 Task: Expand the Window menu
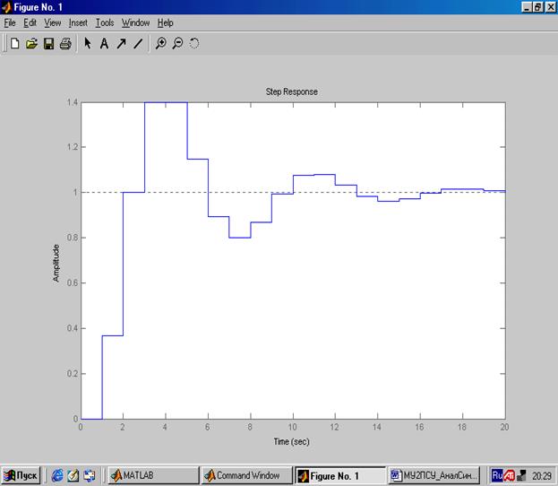point(136,22)
